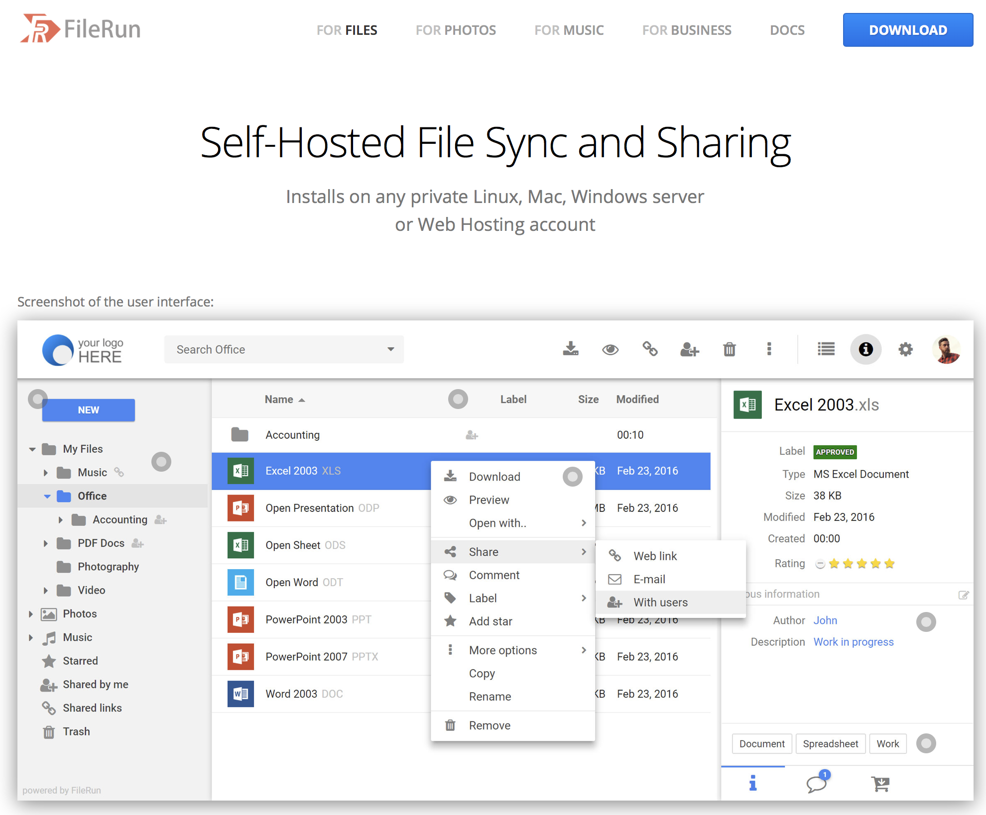
Task: Click the Open Presentation ODP file icon
Action: click(x=241, y=508)
